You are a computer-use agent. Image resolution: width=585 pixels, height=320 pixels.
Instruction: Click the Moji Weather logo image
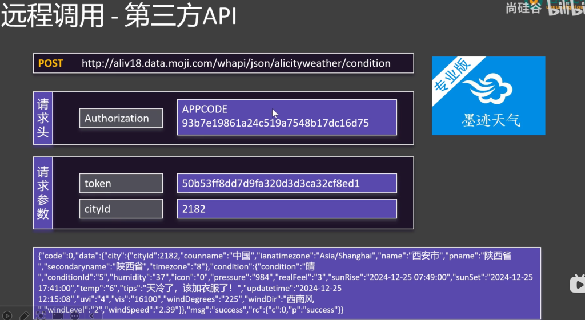488,95
